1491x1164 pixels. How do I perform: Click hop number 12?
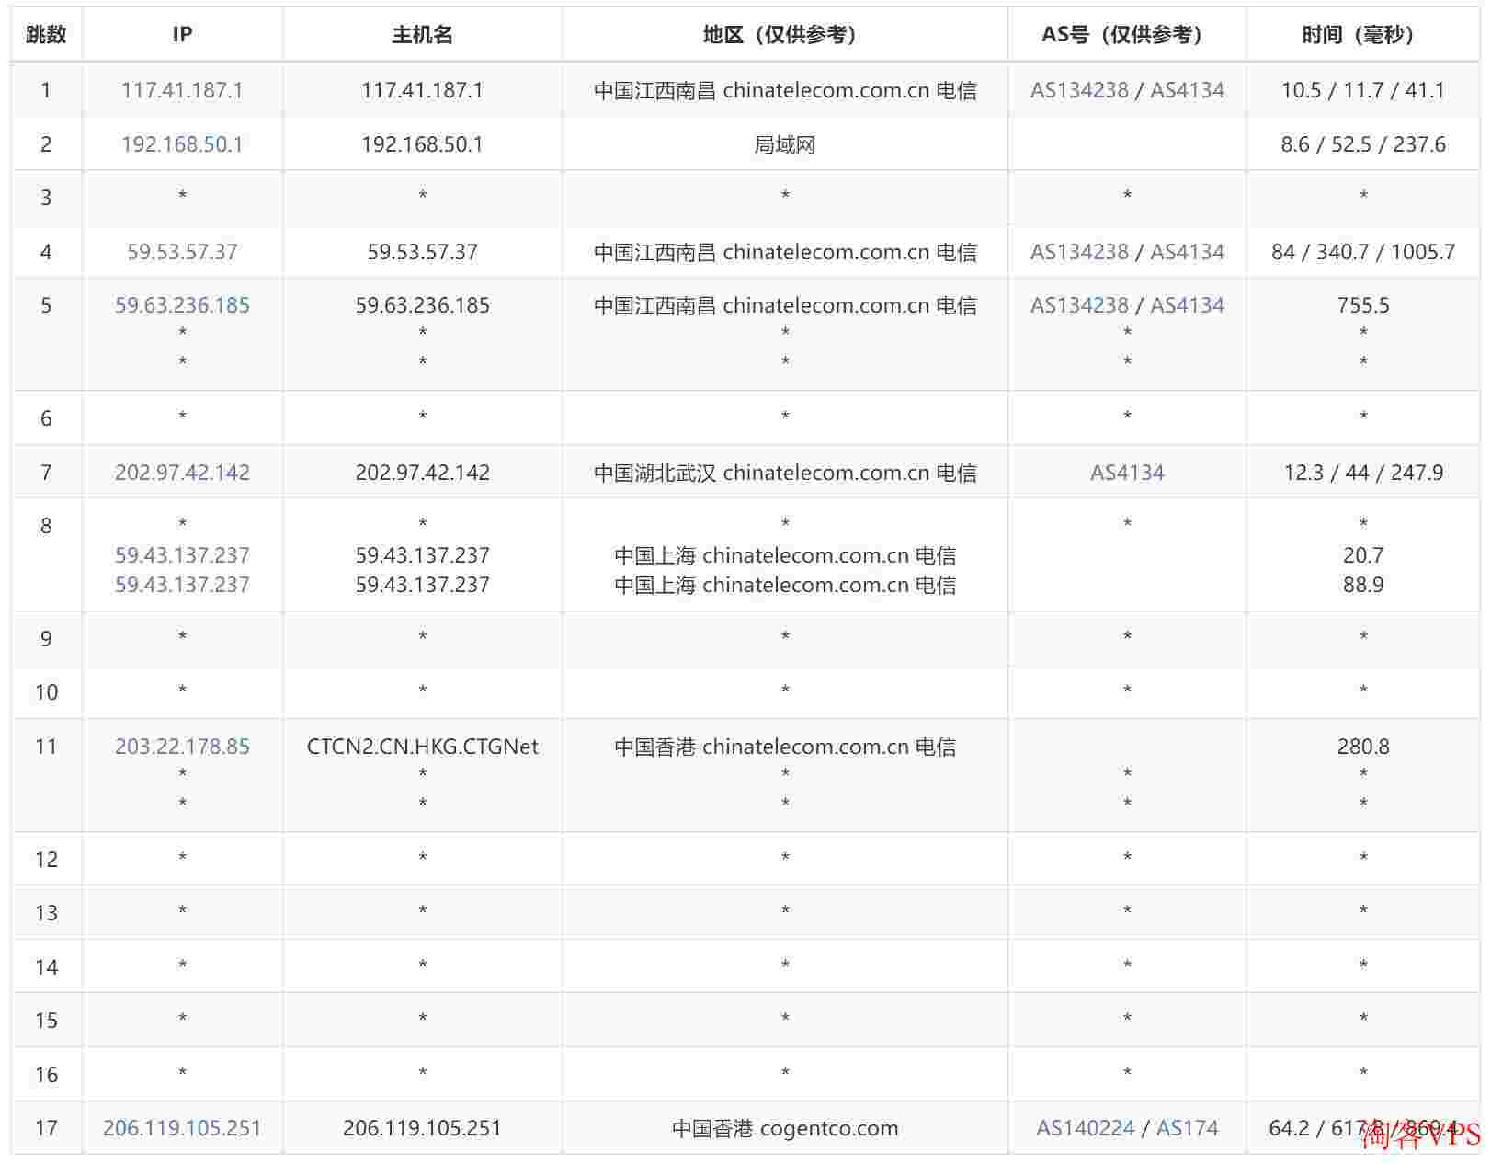(x=46, y=860)
